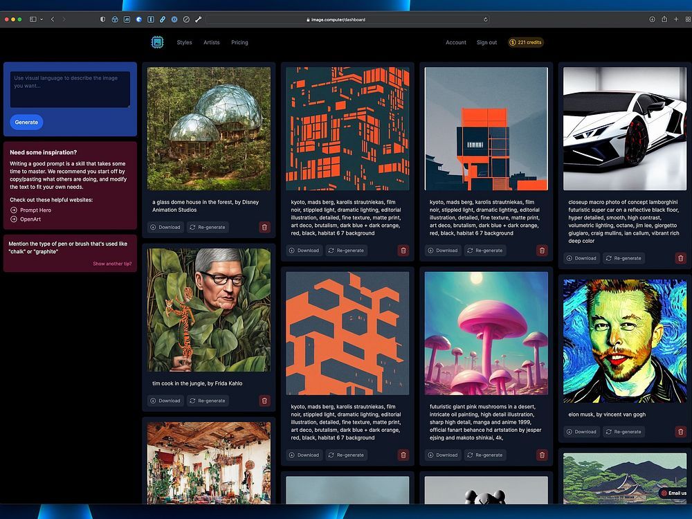Click Show another tip?
The width and height of the screenshot is (692, 519).
[x=112, y=264]
